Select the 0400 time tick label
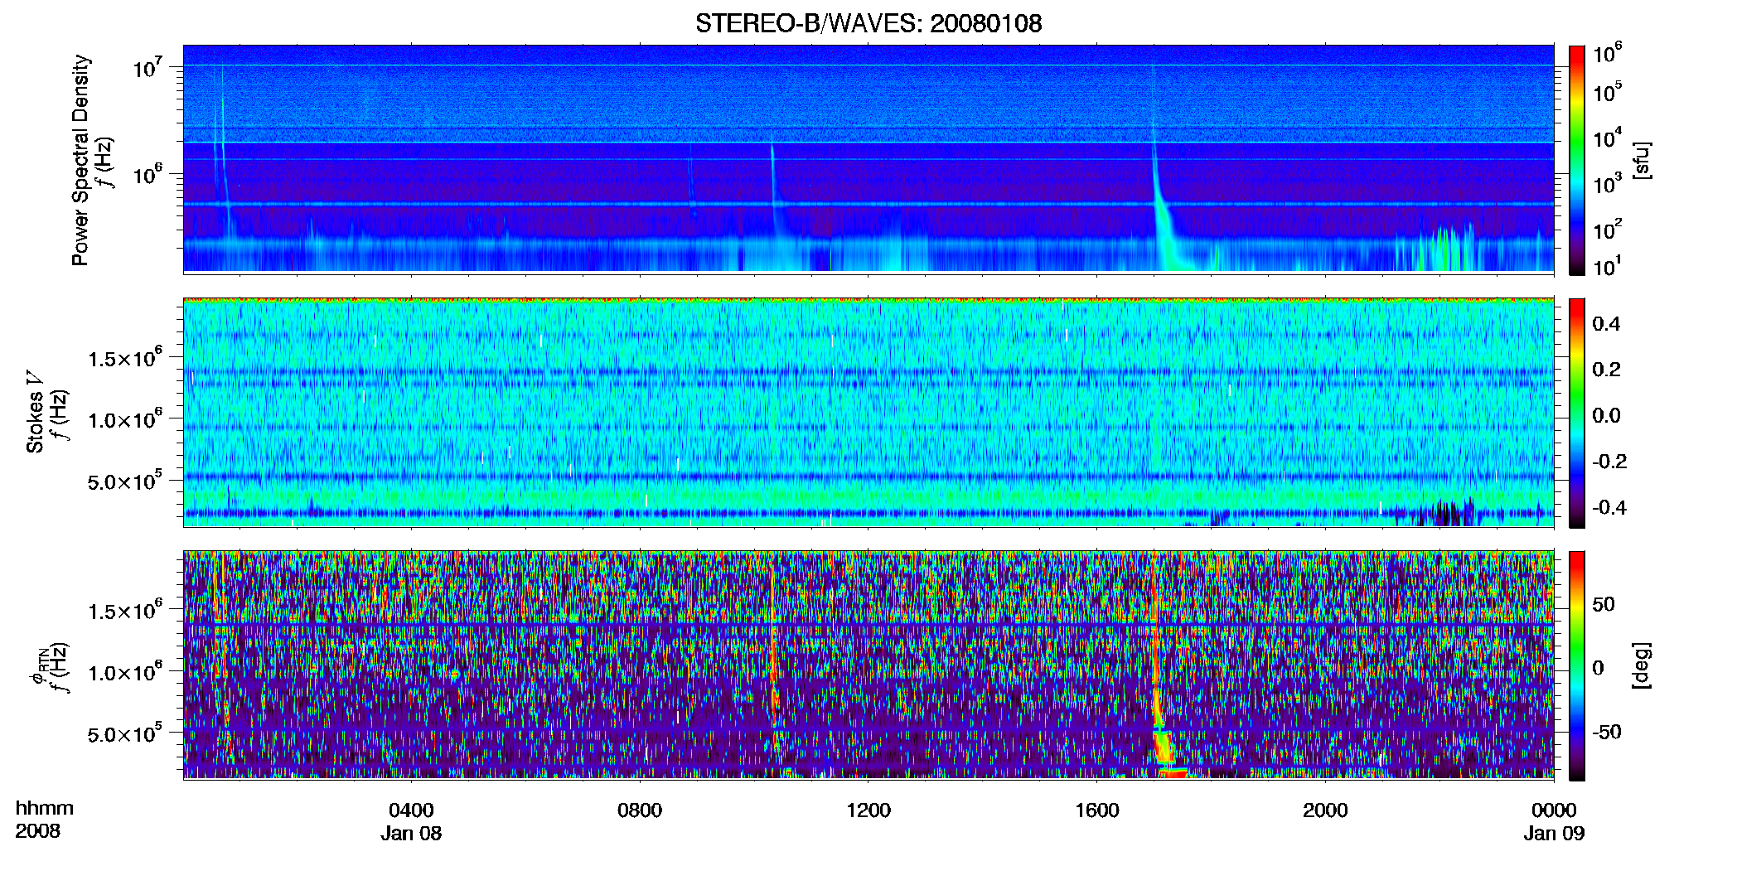 (x=411, y=810)
